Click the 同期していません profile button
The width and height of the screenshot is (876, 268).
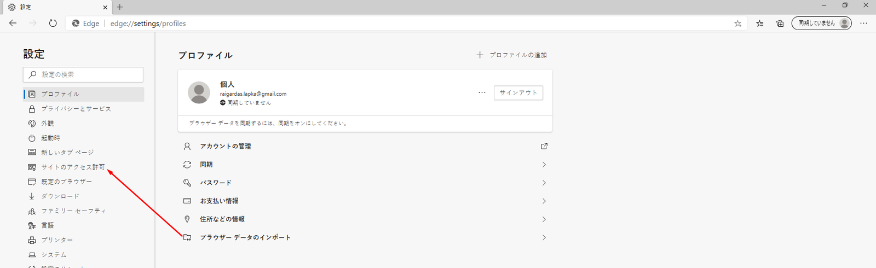[x=821, y=24]
